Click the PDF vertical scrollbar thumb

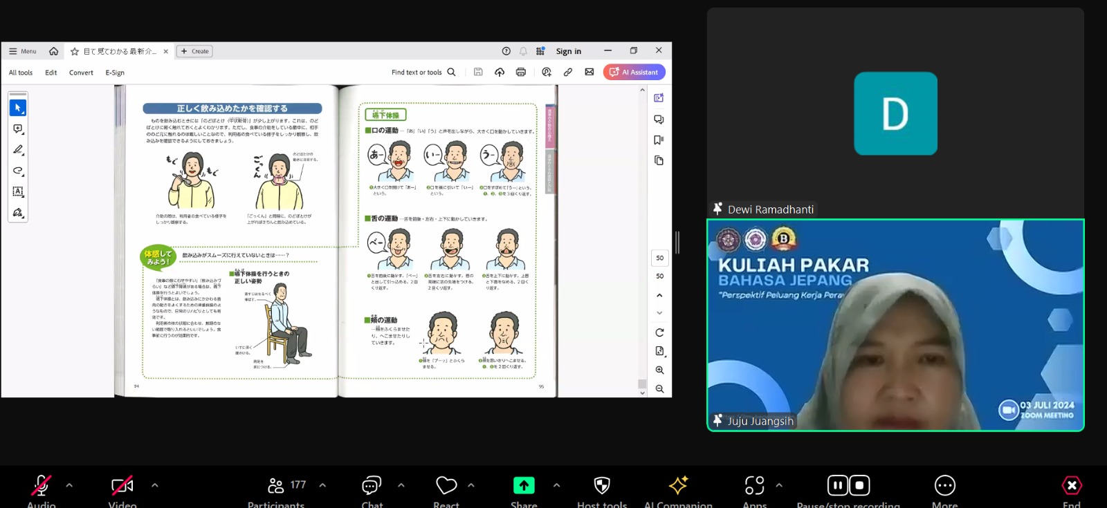[642, 384]
